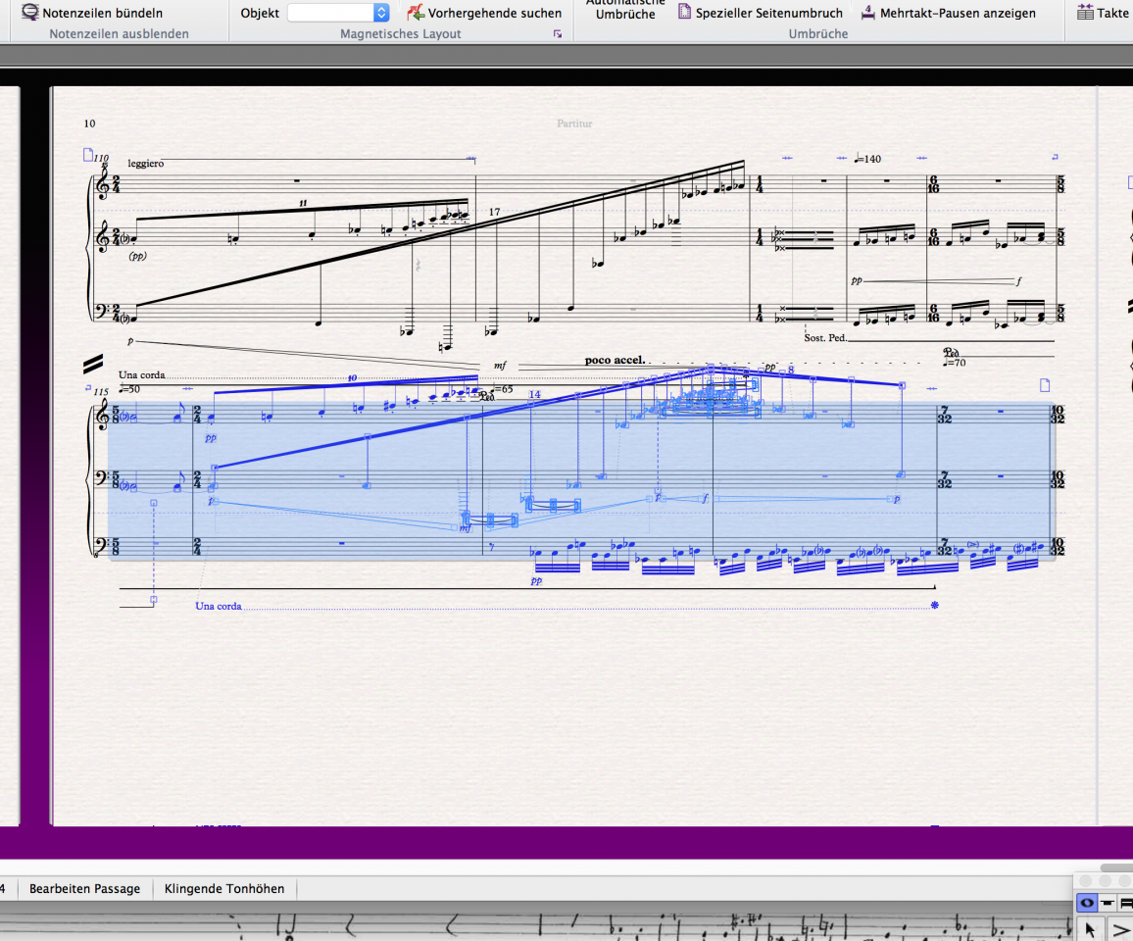Click Bearbeiten Passage in the status bar
Screen dimensions: 1133x941
(x=84, y=888)
